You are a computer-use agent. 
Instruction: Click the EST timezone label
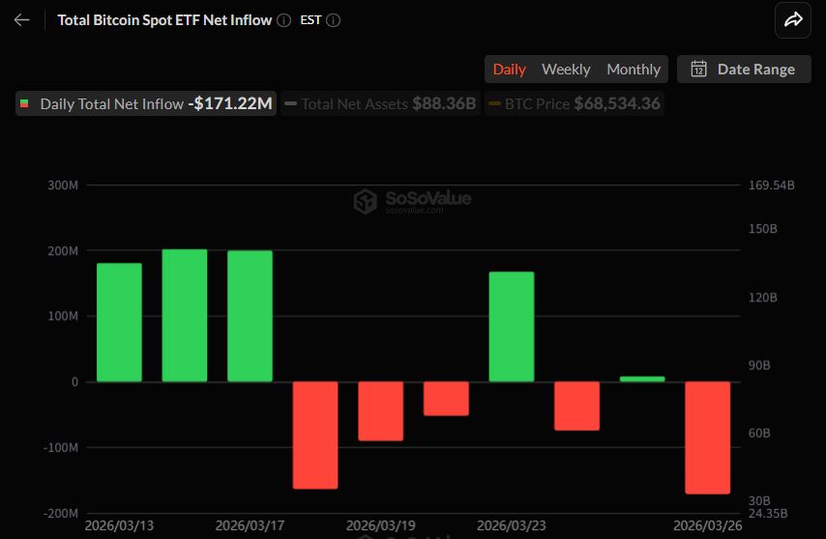tap(310, 19)
